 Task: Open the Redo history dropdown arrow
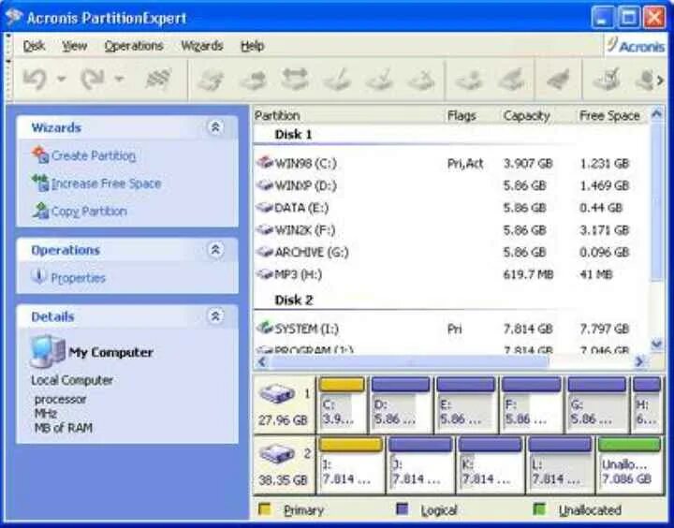119,80
